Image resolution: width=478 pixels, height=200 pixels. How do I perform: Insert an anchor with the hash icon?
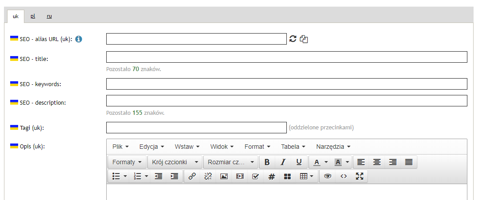[272, 176]
